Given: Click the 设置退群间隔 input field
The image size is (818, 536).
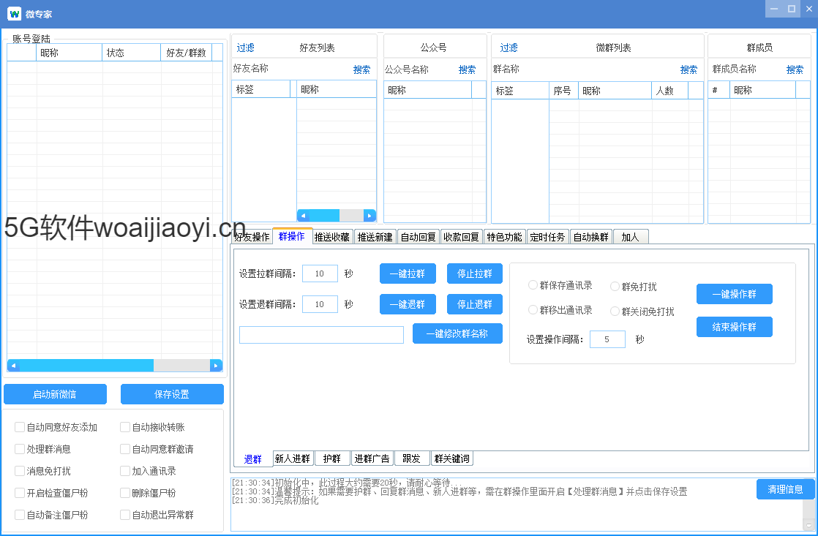Looking at the screenshot, I should pyautogui.click(x=320, y=304).
